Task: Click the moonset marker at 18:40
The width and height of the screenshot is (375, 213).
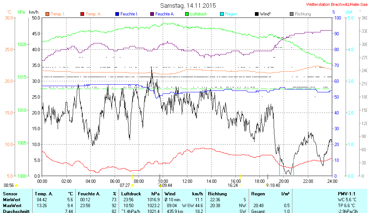Action: (x=267, y=185)
